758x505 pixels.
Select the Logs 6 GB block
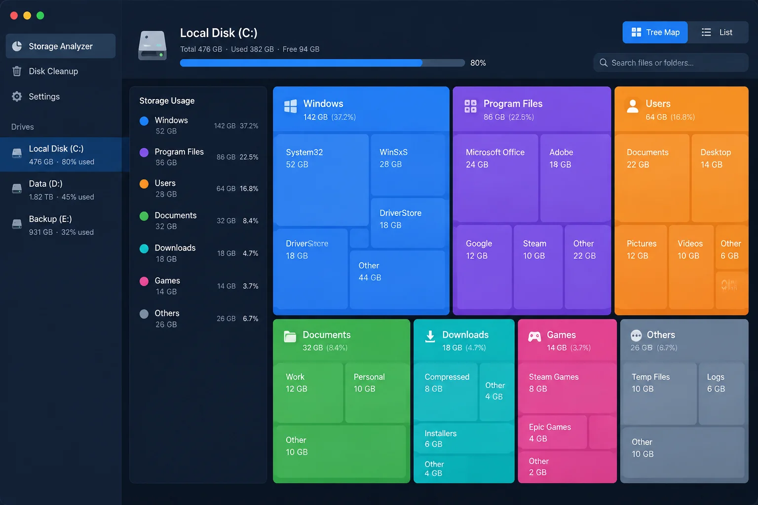tap(721, 394)
